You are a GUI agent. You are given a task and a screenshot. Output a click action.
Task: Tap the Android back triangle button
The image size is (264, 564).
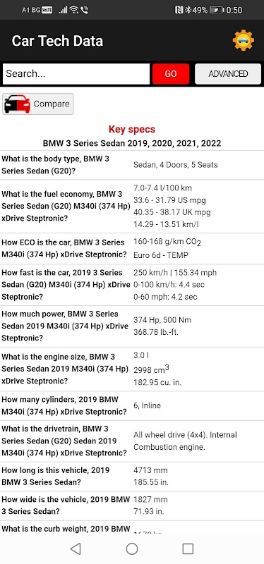point(76,548)
